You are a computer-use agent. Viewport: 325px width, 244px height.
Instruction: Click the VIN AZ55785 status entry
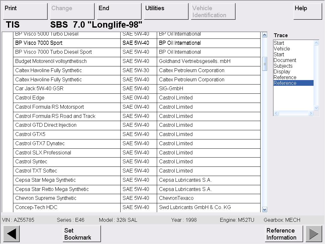18,220
